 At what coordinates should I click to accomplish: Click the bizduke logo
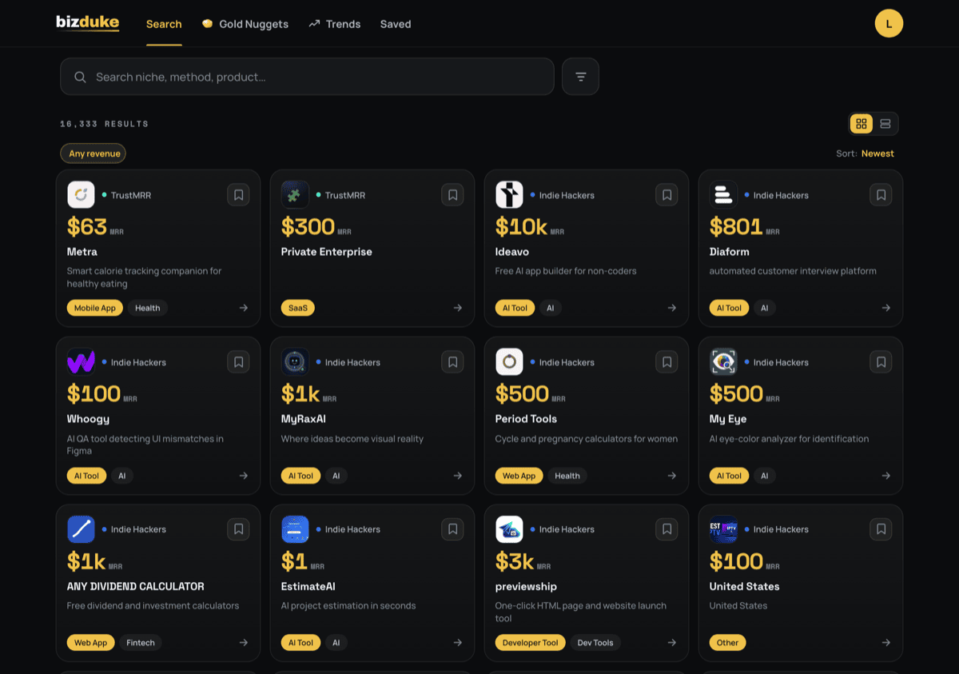(88, 23)
